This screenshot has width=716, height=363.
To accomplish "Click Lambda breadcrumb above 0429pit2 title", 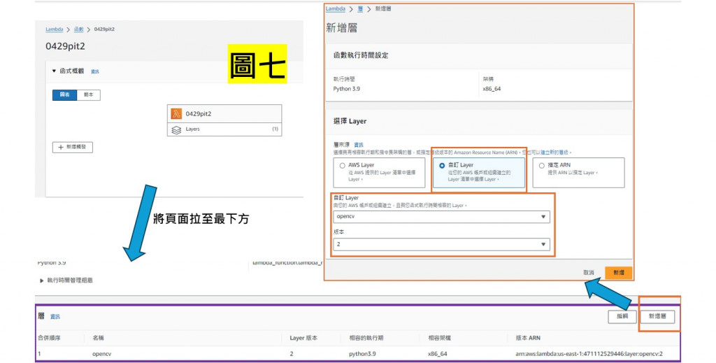I will click(55, 29).
